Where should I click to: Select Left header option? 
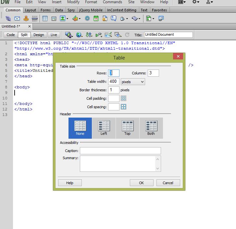[x=104, y=128]
